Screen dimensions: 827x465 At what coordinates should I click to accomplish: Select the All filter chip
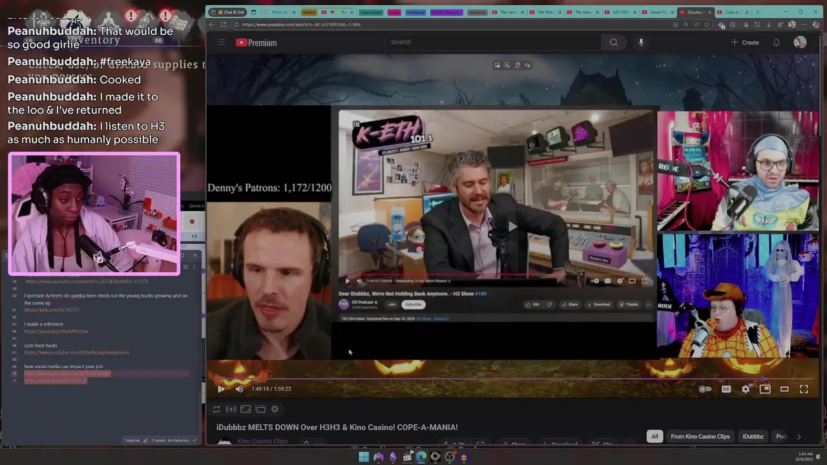654,437
